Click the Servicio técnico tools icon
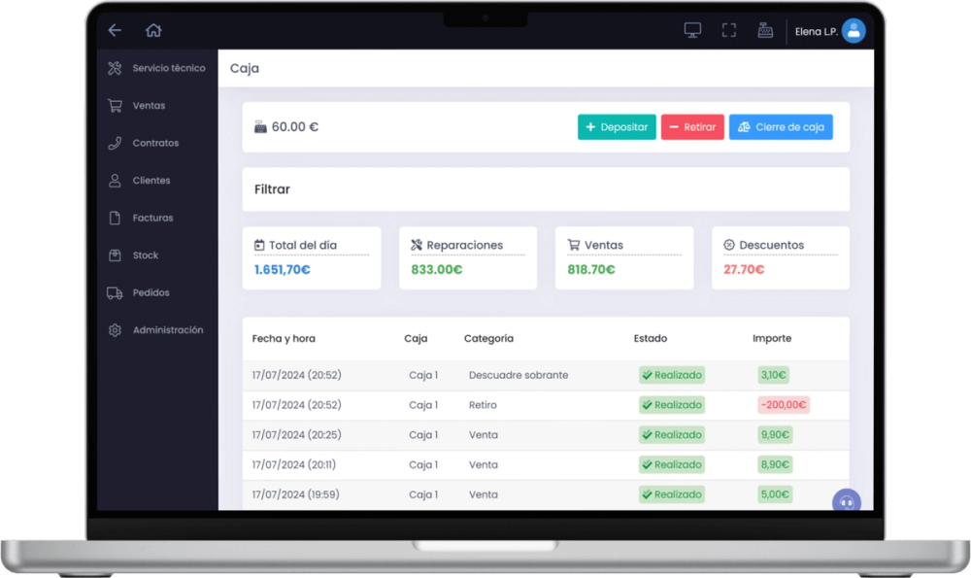The image size is (971, 578). (115, 68)
